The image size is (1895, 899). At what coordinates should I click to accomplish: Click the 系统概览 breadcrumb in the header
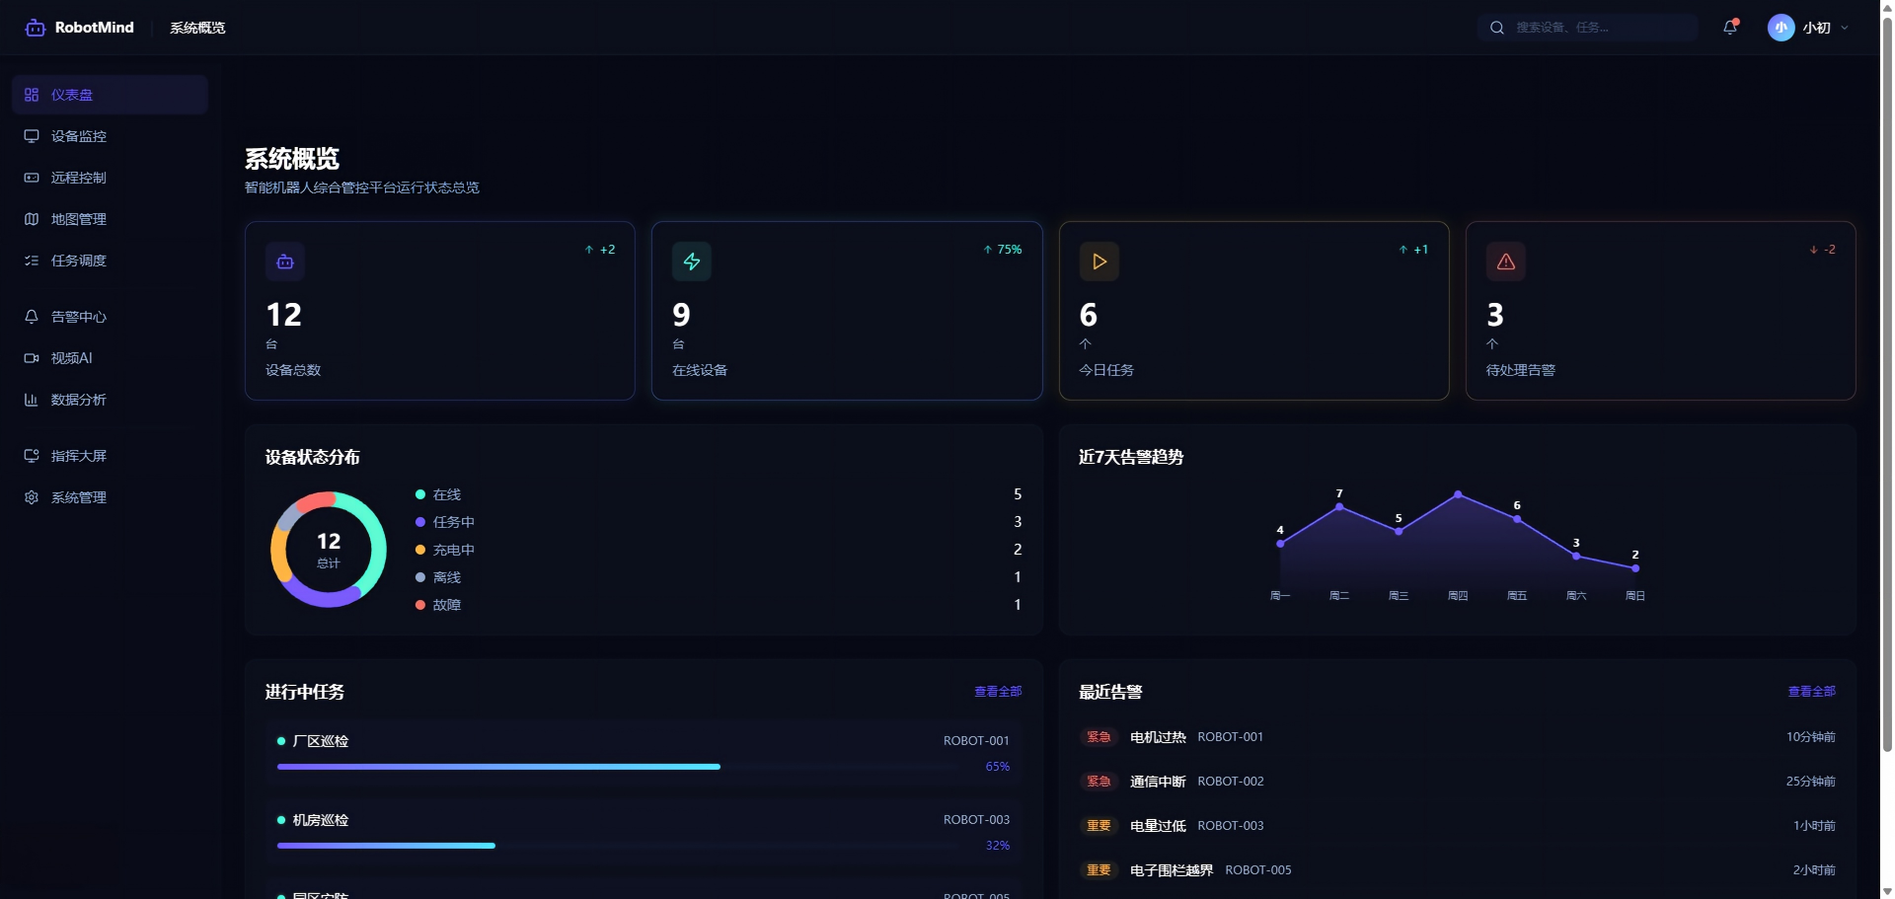tap(197, 28)
